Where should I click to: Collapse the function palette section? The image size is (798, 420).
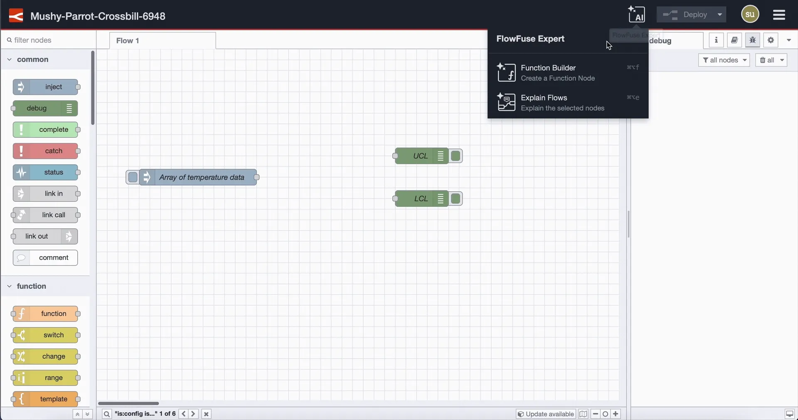[x=9, y=286]
